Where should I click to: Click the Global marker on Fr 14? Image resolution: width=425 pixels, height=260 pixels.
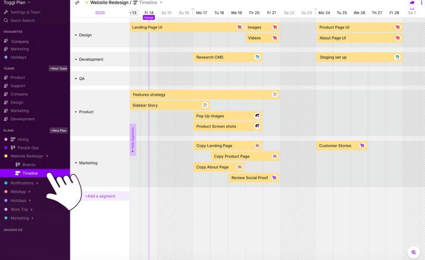pyautogui.click(x=149, y=18)
